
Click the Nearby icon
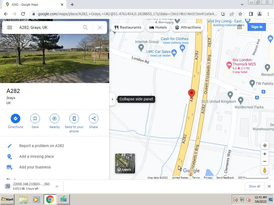(55, 119)
